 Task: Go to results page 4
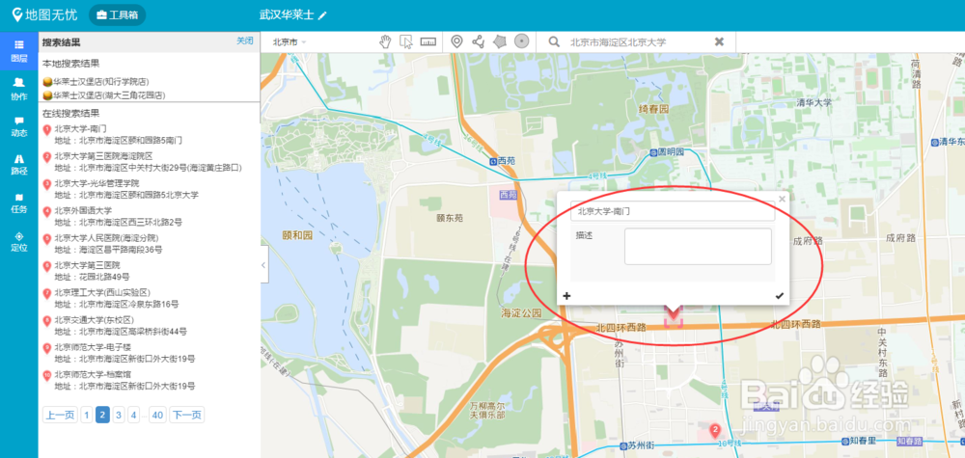point(133,415)
